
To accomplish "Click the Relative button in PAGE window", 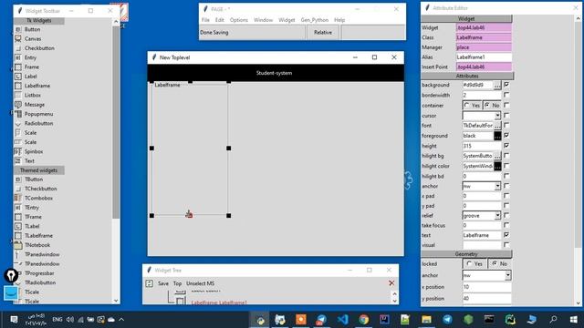I will (x=322, y=33).
